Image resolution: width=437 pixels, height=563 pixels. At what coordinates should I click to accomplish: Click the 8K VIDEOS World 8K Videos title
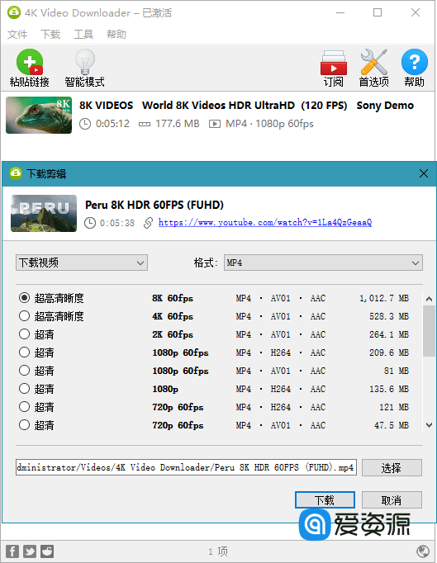point(246,105)
